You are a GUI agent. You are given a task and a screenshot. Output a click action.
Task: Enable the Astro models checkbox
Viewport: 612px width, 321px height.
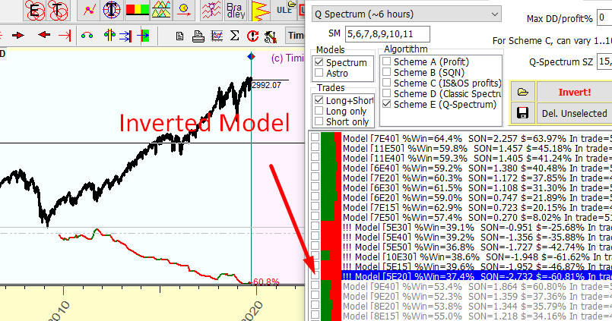click(x=319, y=74)
